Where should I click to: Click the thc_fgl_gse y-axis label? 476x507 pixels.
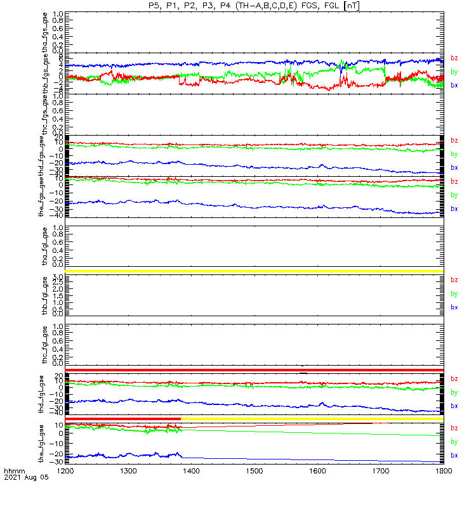44,345
